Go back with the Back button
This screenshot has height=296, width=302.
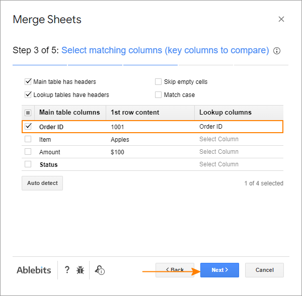(175, 270)
